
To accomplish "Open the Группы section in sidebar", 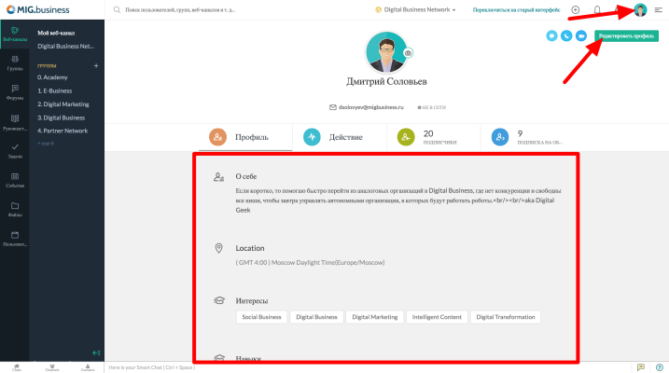I will [15, 63].
